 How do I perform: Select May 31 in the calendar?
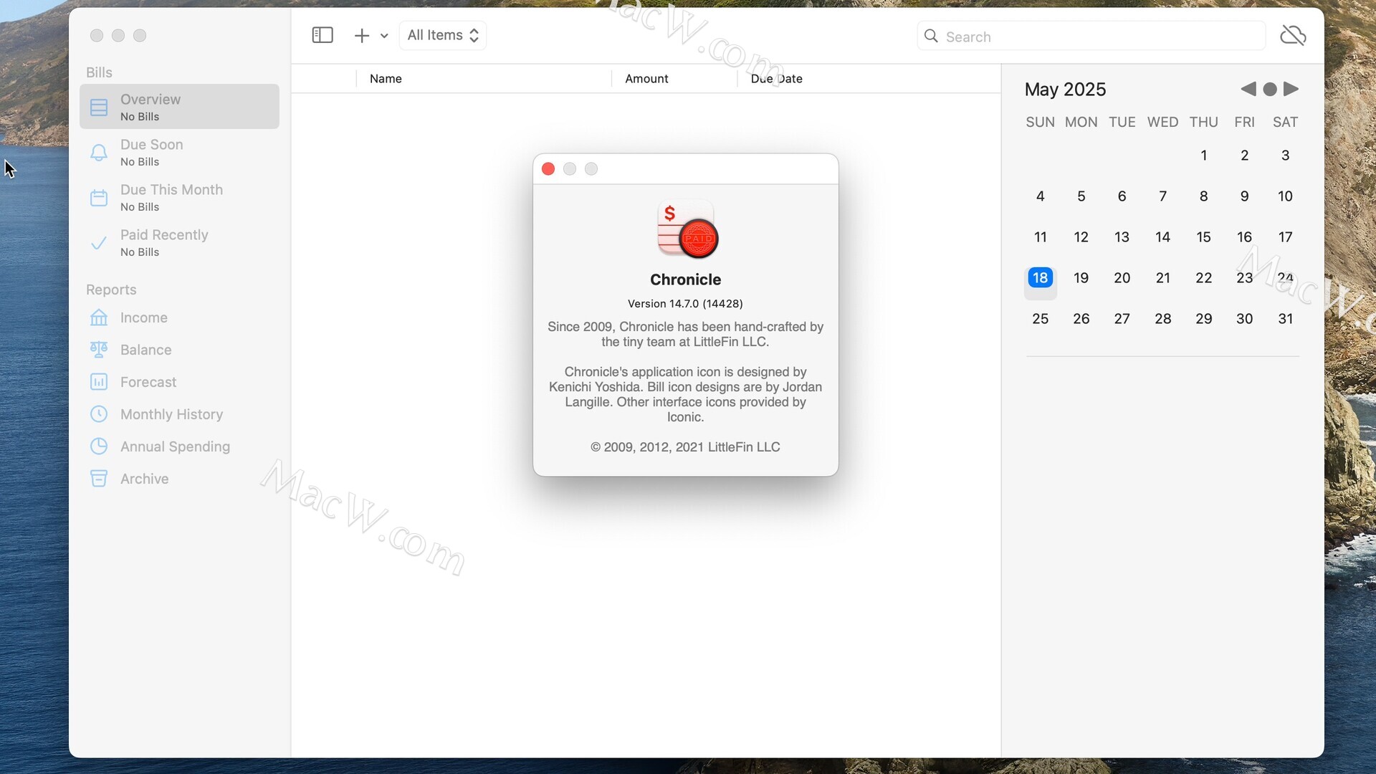coord(1286,319)
